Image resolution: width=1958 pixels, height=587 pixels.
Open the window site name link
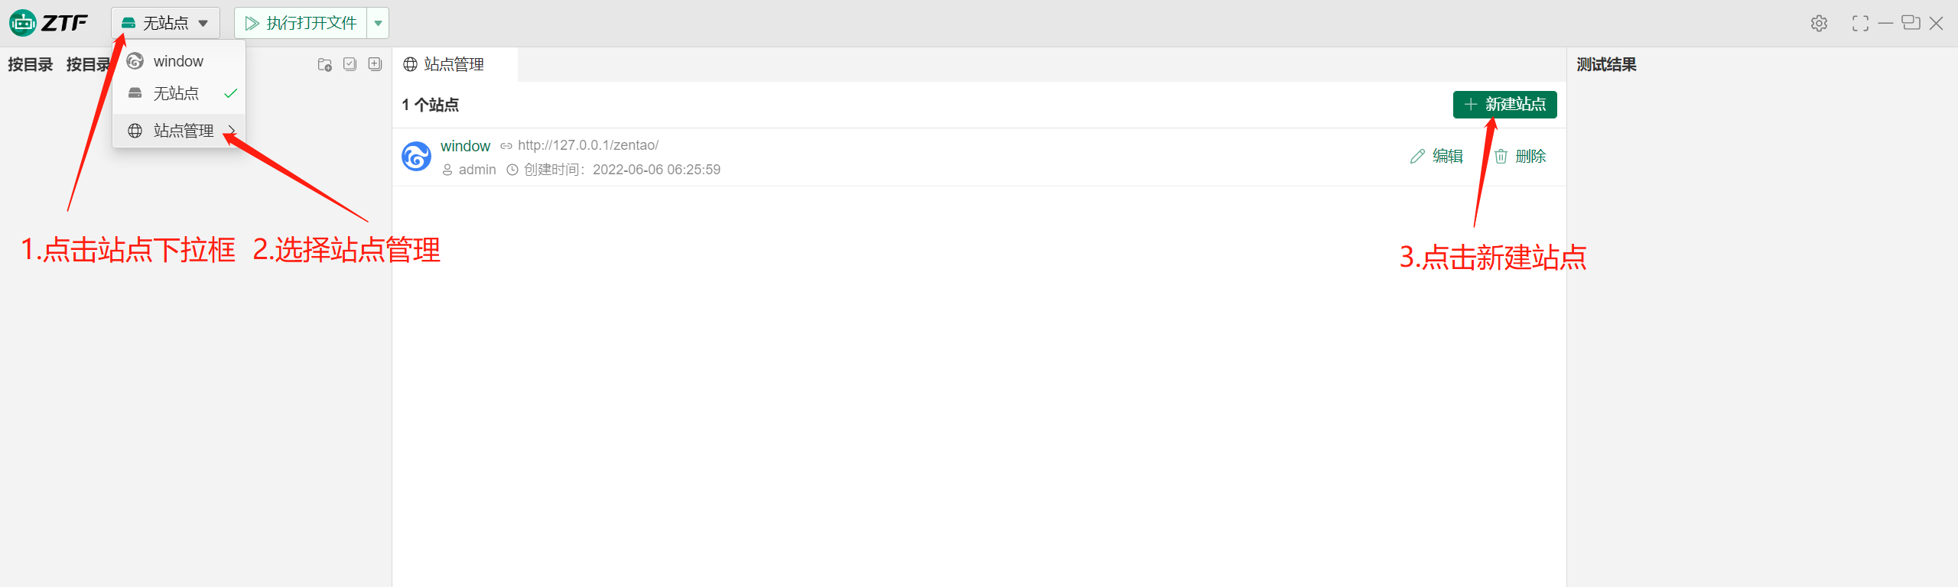click(x=465, y=146)
